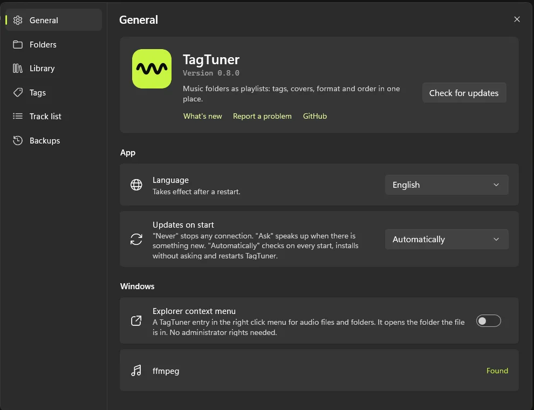Click the App section heading
Viewport: 534px width, 410px height.
[x=128, y=153]
